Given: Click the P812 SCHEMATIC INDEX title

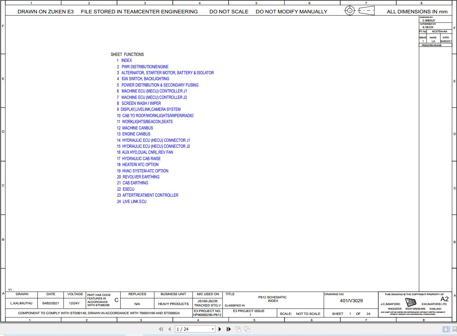Looking at the screenshot, I should [x=273, y=299].
